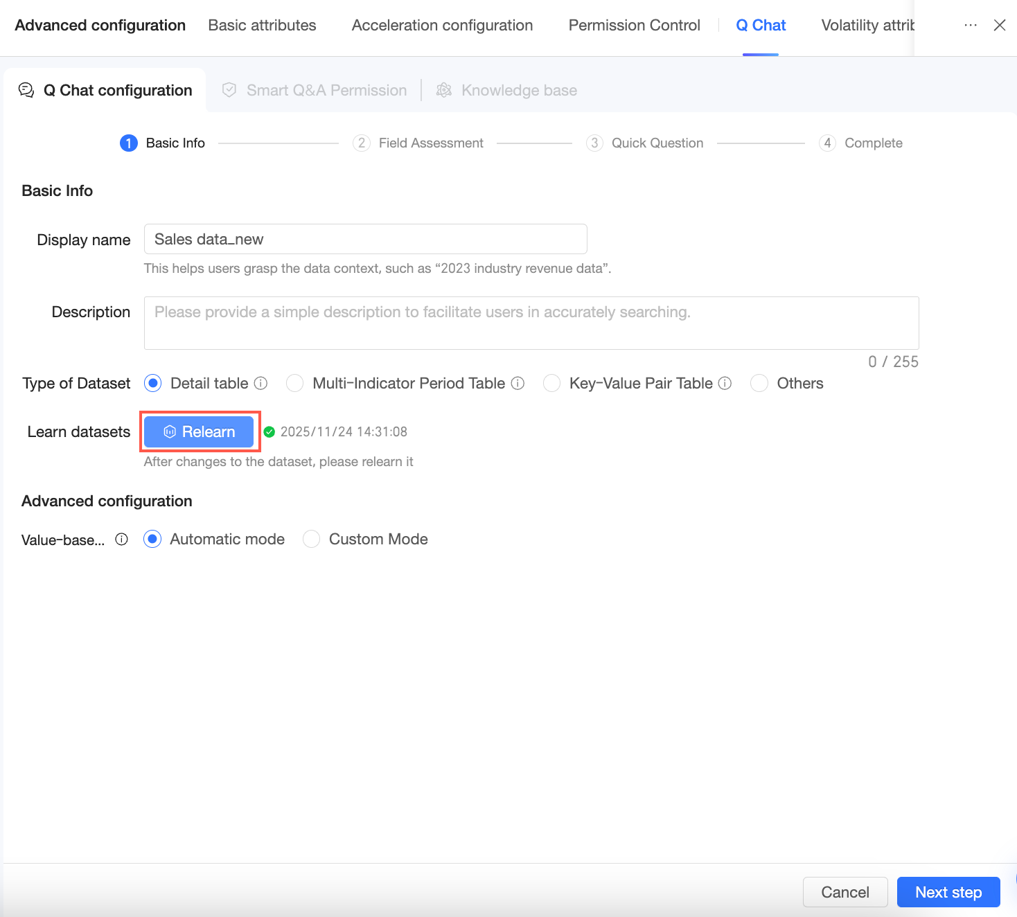1017x917 pixels.
Task: Open the more tabs ellipsis menu
Action: 971,25
